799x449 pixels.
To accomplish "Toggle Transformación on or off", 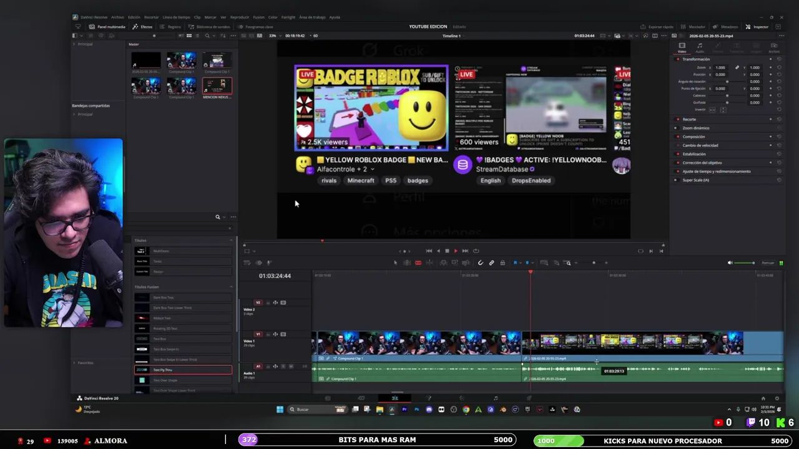I will pyautogui.click(x=677, y=59).
